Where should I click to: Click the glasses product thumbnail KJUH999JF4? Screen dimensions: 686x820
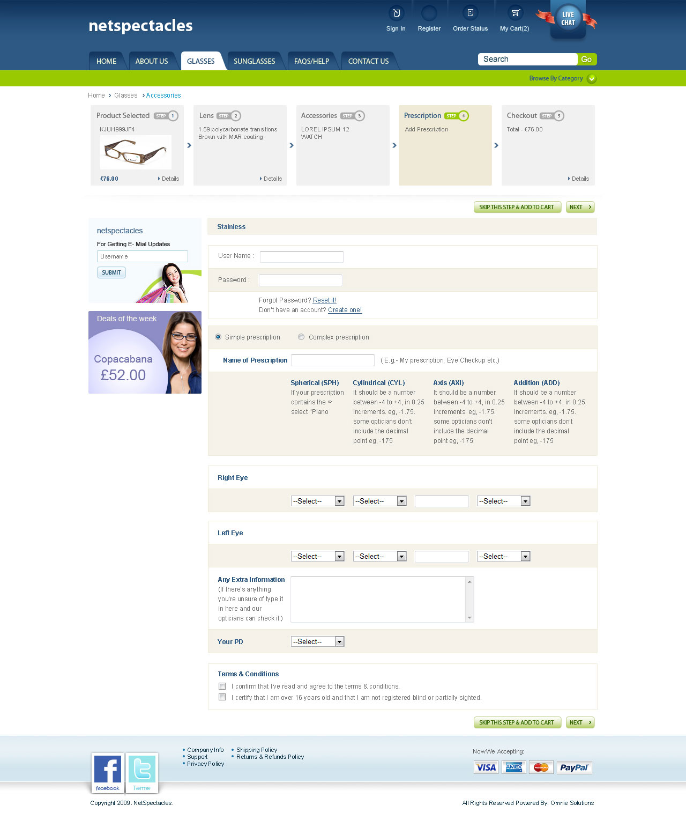pos(136,152)
